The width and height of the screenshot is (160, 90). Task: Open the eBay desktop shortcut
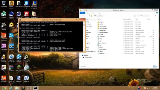(4, 68)
